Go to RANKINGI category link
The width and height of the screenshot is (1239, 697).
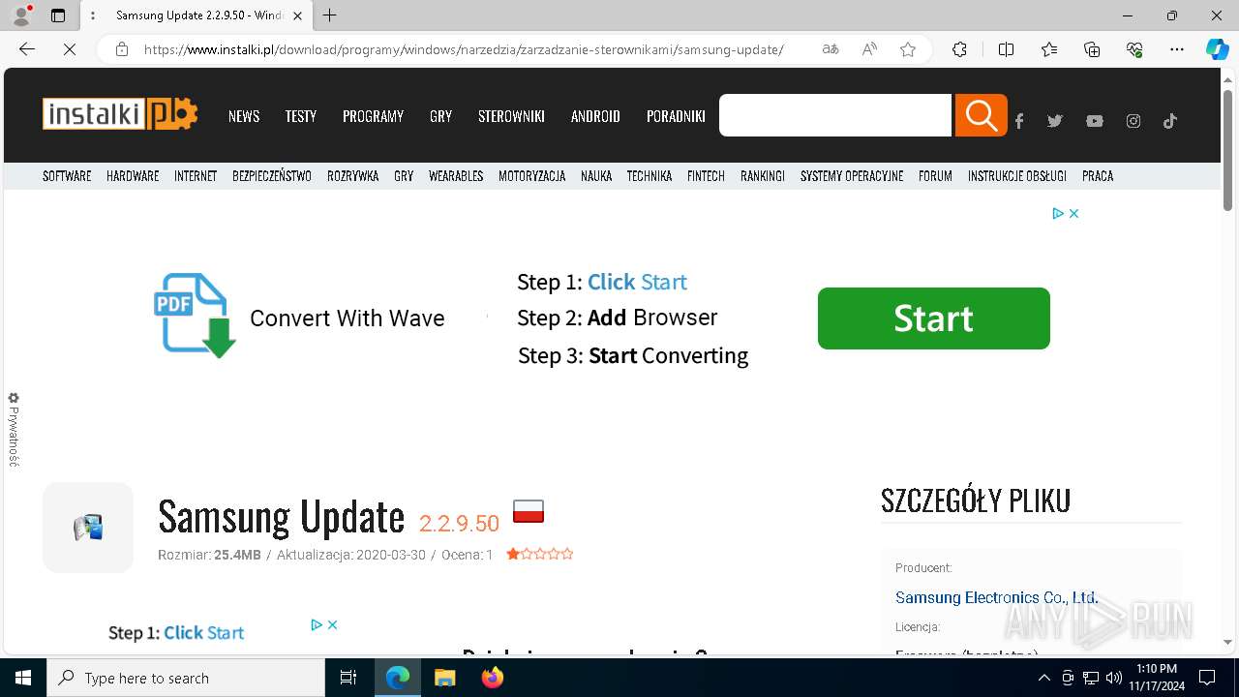tap(763, 176)
